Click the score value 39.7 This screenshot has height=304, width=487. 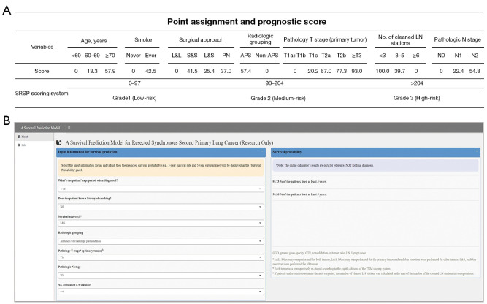[x=399, y=71]
